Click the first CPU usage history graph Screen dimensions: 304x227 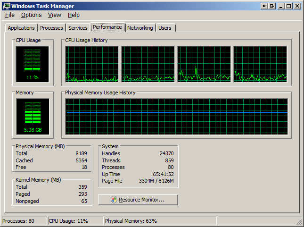(91, 64)
